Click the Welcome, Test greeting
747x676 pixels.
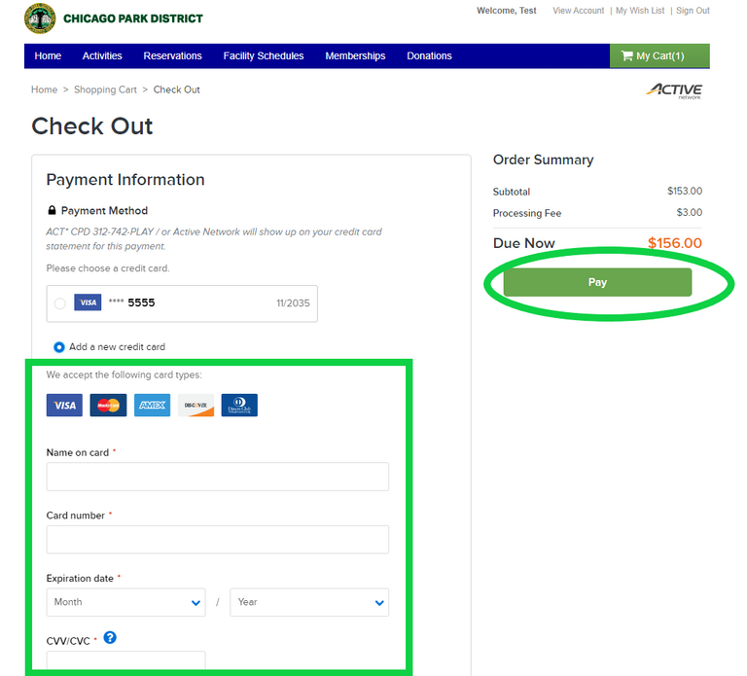point(507,11)
